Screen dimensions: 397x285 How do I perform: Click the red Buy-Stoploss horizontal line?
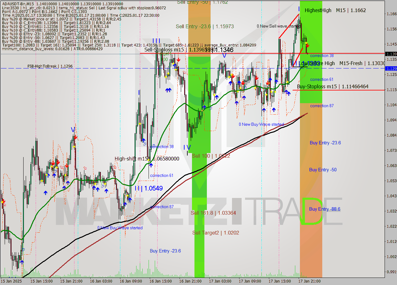point(339,90)
